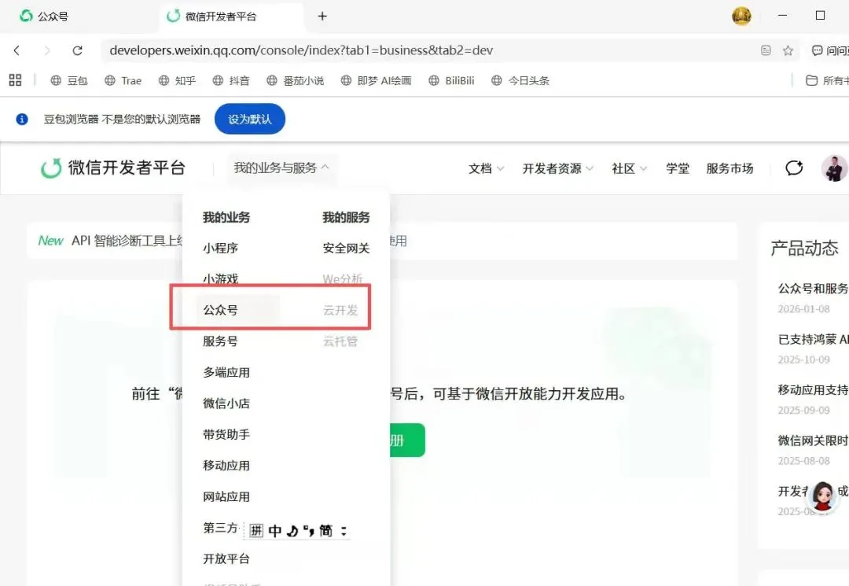849x586 pixels.
Task: Click the browser forward arrow
Action: [x=47, y=50]
